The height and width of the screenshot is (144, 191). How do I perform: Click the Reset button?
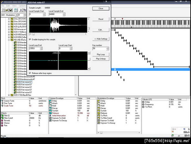pos(101,19)
